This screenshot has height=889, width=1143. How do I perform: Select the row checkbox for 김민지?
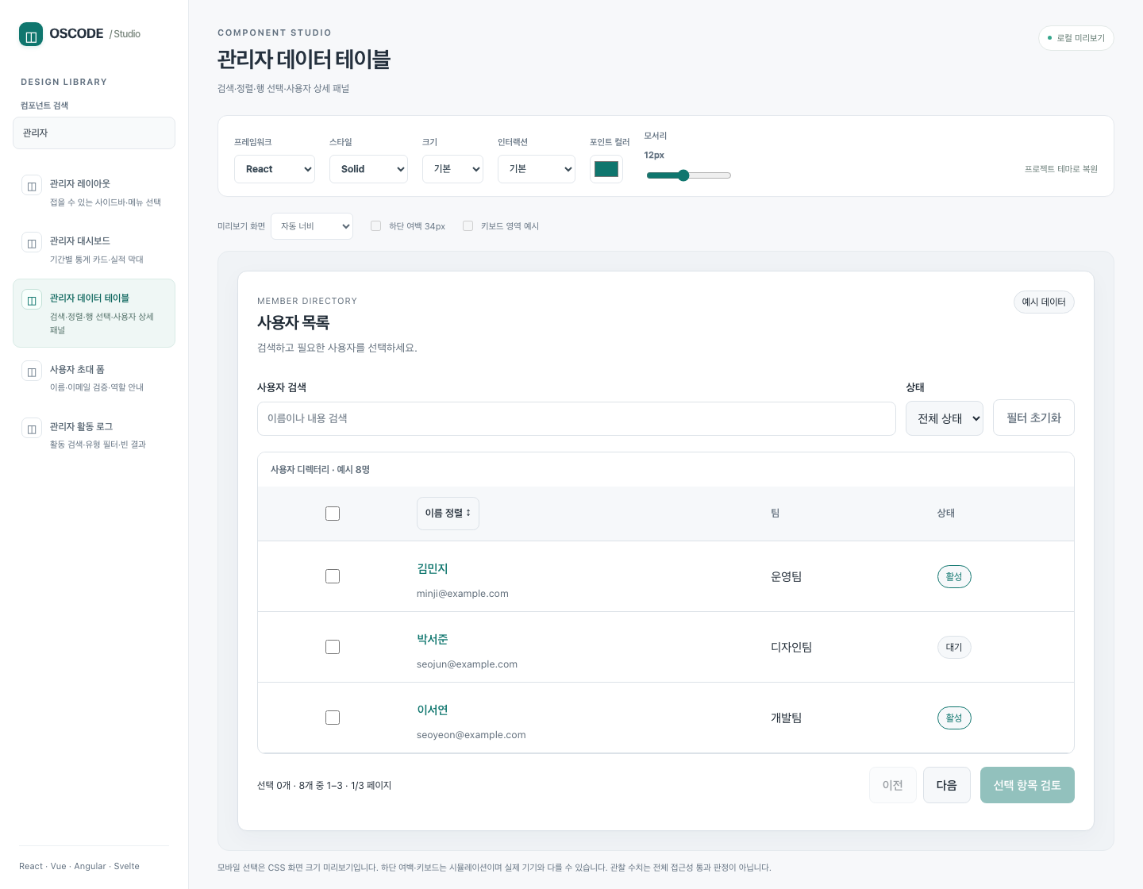click(333, 576)
